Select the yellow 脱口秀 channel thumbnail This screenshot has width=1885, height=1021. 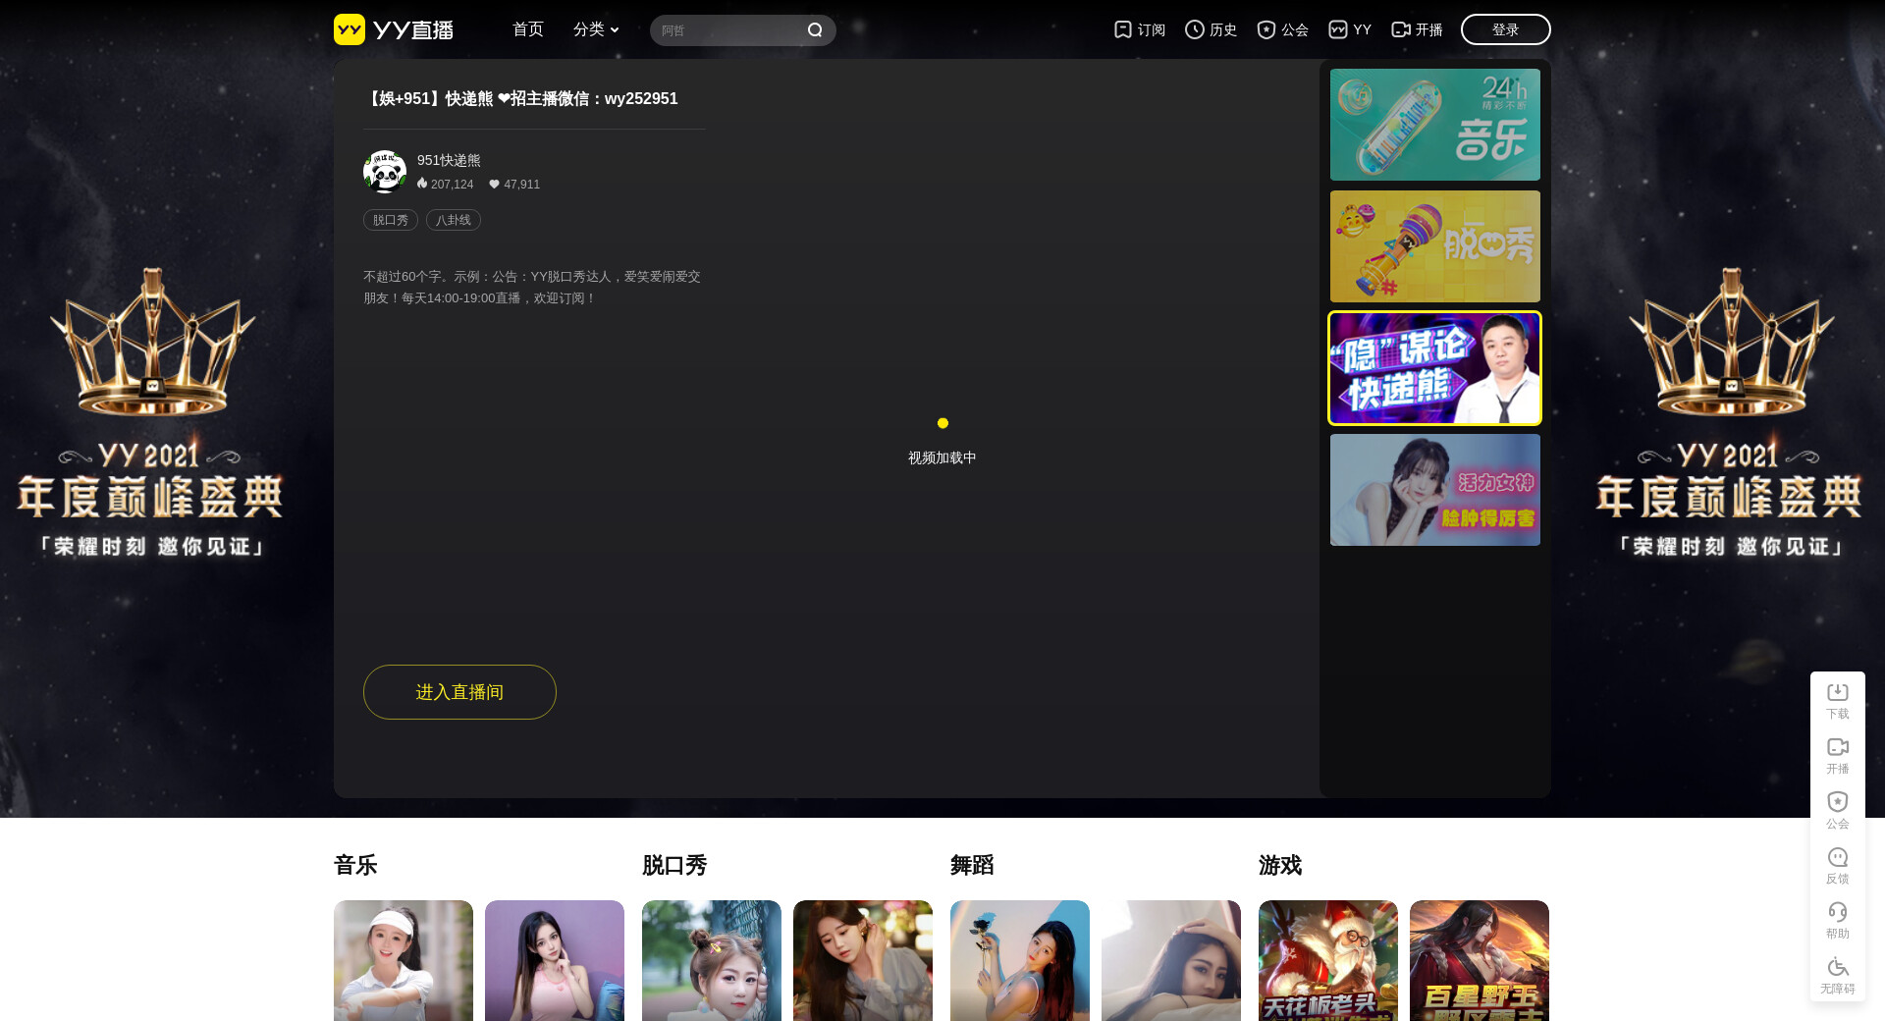[x=1435, y=246]
